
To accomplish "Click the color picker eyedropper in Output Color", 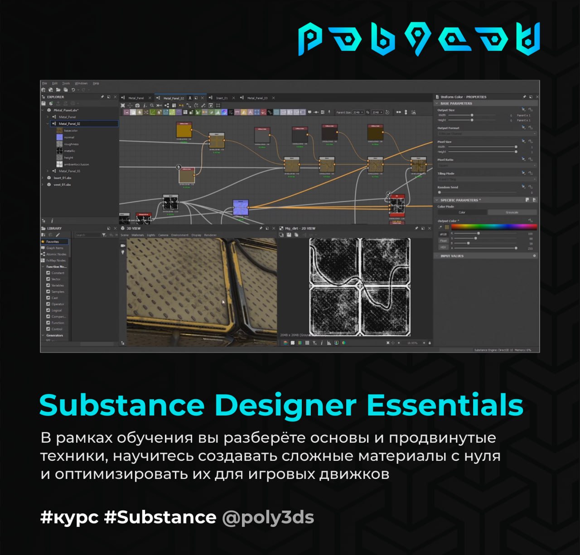I will [440, 227].
